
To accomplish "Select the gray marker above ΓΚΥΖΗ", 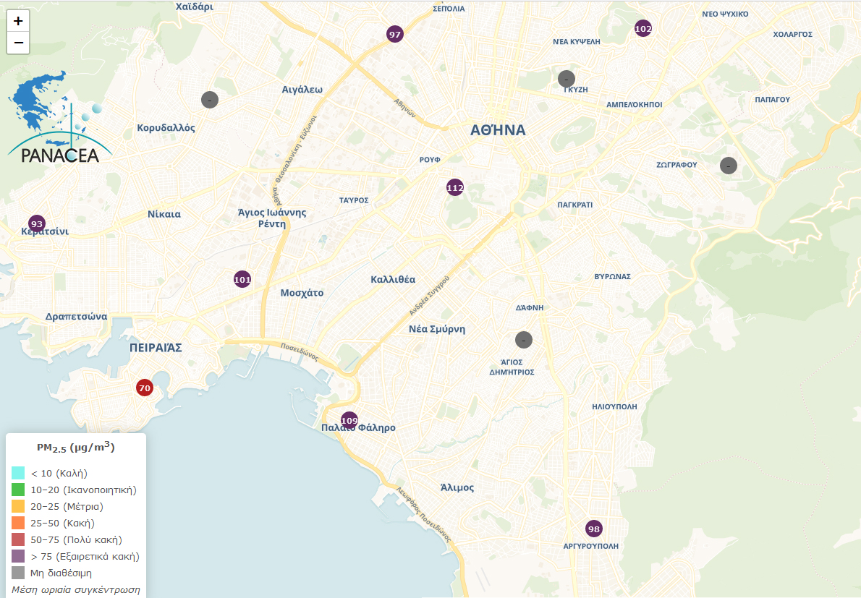I will coord(567,78).
